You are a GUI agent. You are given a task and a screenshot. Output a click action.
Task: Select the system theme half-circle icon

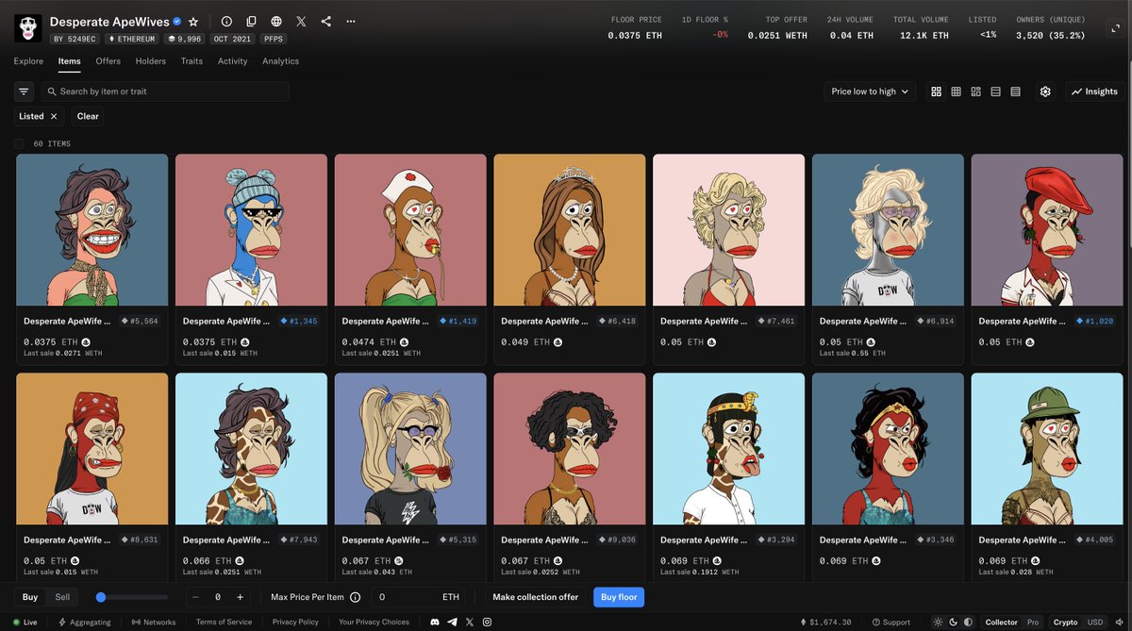tap(969, 622)
